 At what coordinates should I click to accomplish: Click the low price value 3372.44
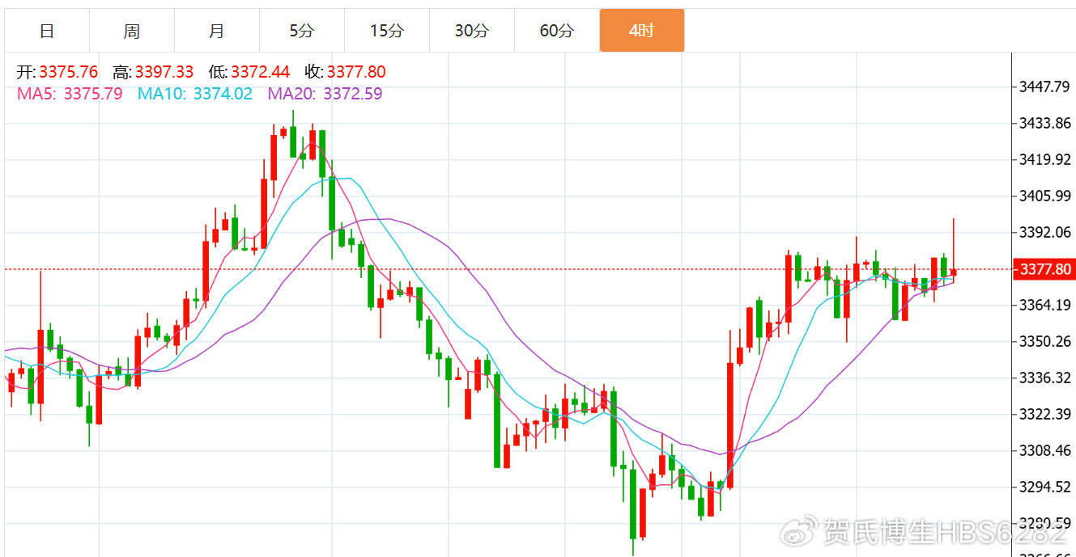point(260,72)
